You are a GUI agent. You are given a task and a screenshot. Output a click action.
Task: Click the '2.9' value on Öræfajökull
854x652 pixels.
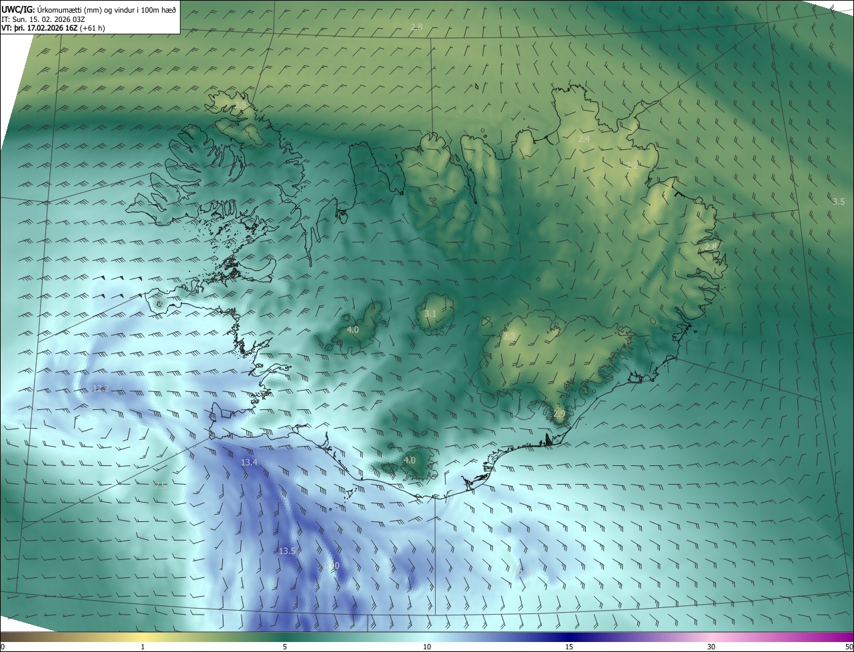pyautogui.click(x=559, y=413)
